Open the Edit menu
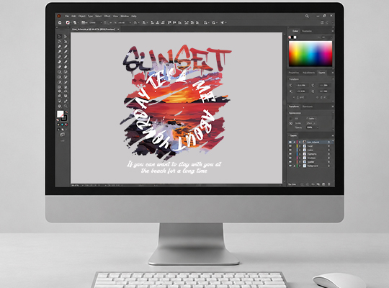The width and height of the screenshot is (389, 288). coord(73,16)
